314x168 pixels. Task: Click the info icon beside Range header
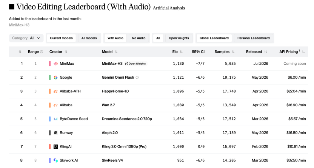tap(42, 51)
